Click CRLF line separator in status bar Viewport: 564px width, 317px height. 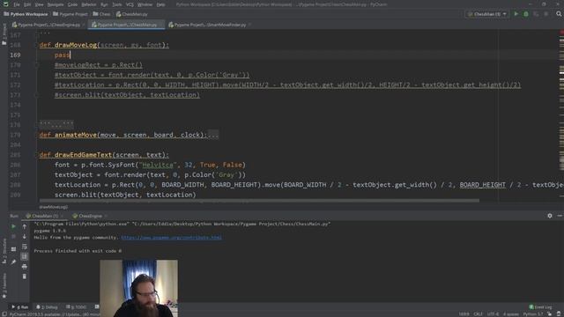(x=478, y=314)
